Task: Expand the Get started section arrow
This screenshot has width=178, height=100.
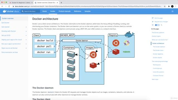Action: pyautogui.click(x=26, y=27)
